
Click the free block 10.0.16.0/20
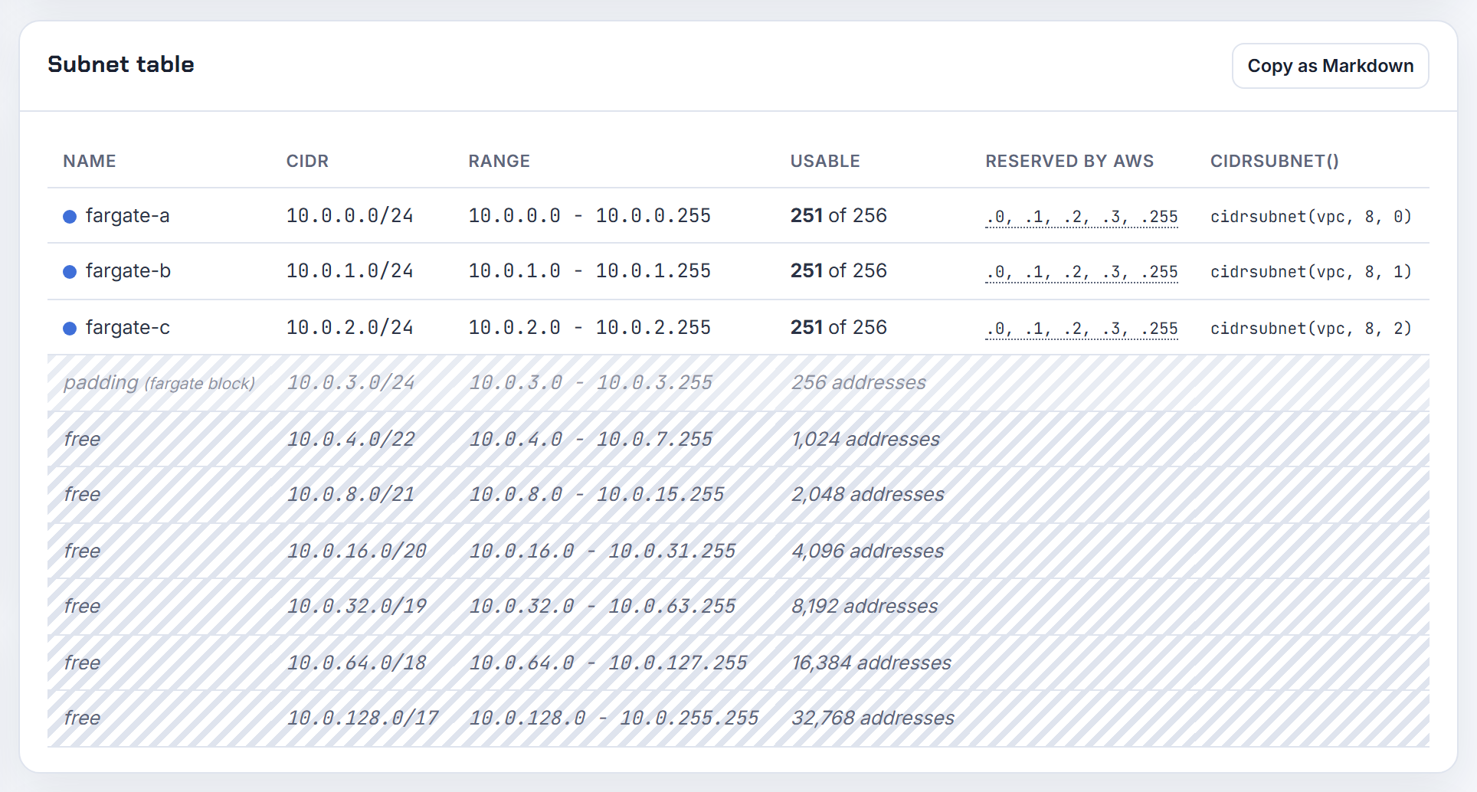coord(357,551)
